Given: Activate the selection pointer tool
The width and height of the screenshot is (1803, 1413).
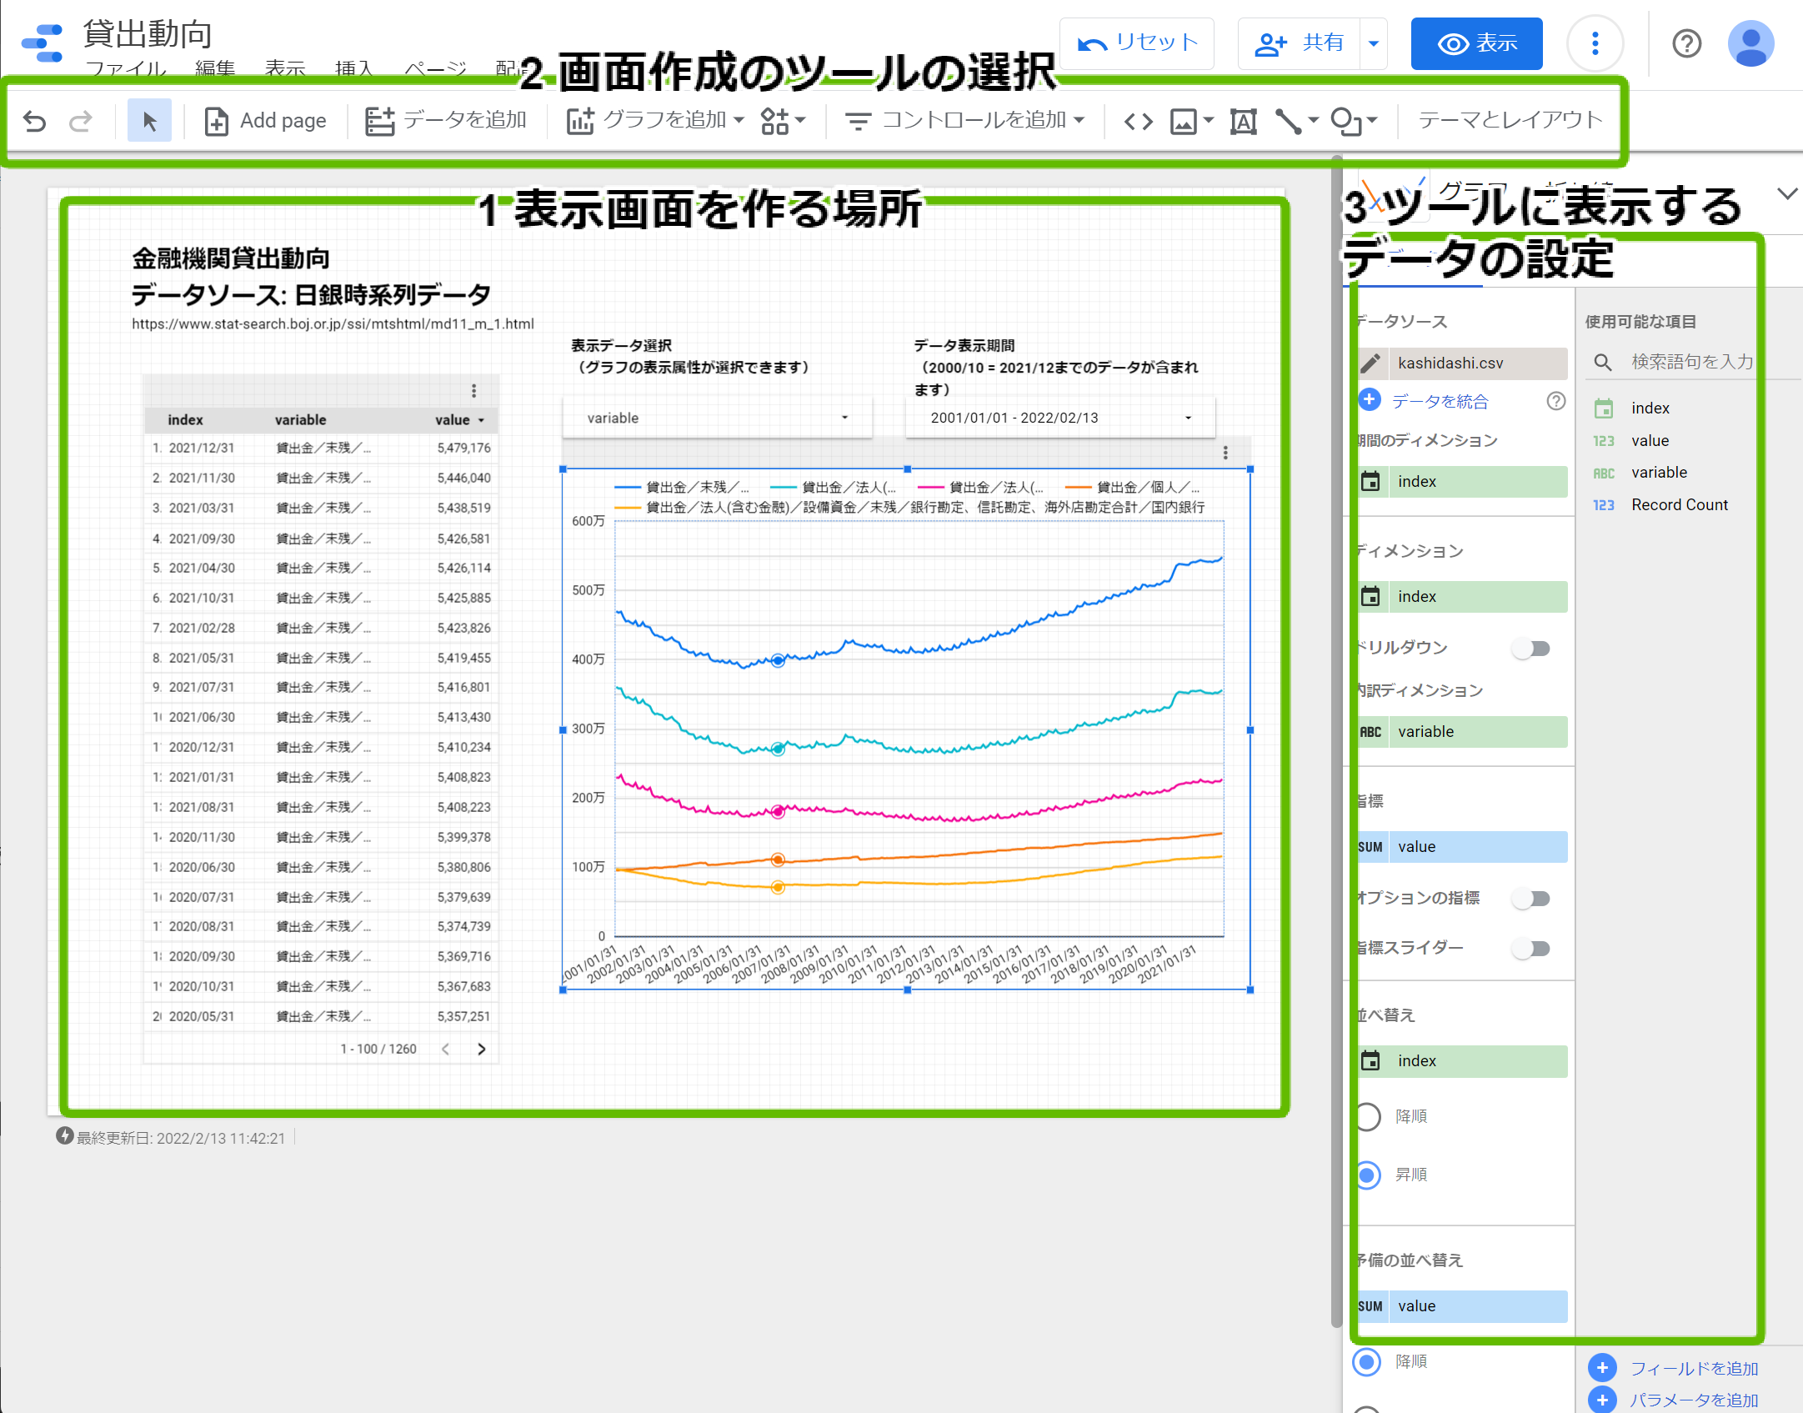Looking at the screenshot, I should pyautogui.click(x=149, y=121).
